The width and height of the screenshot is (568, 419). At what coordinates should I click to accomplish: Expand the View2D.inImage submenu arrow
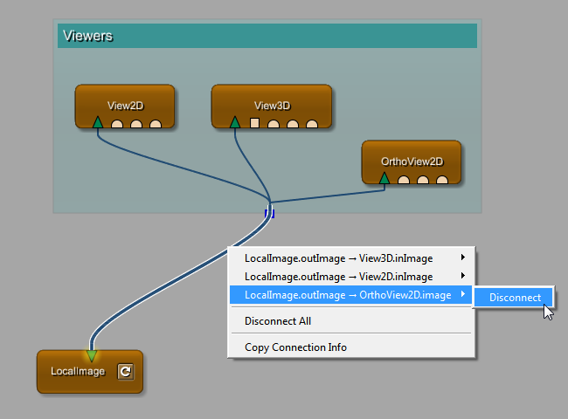(463, 277)
